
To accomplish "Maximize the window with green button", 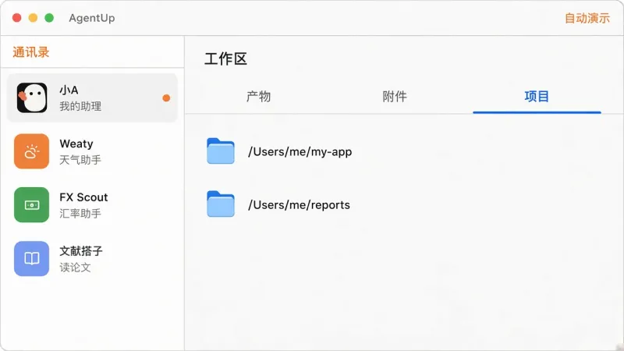I will click(x=49, y=18).
